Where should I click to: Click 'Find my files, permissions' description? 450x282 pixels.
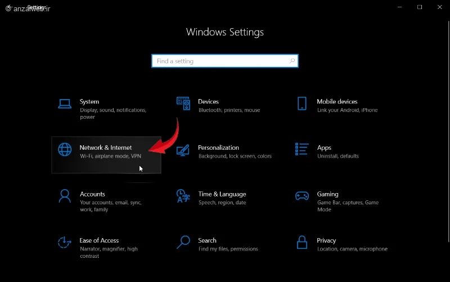(228, 249)
